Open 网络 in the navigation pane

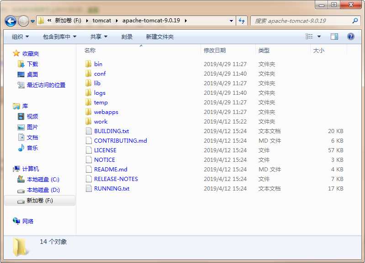[28, 221]
